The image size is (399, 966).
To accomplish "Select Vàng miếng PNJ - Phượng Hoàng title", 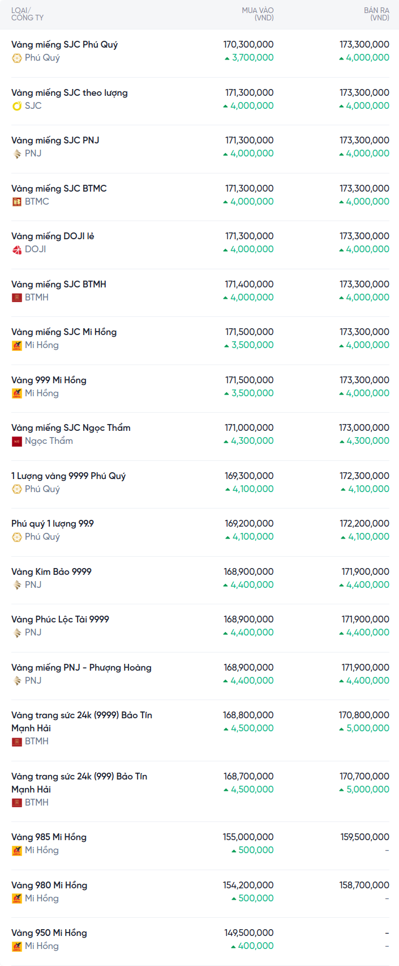I will tap(81, 668).
